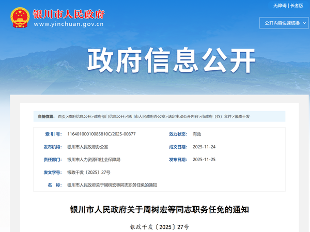Open 法定主动公开内容 breadcrumb link
Viewport: 310px width, 232px height.
[183, 117]
